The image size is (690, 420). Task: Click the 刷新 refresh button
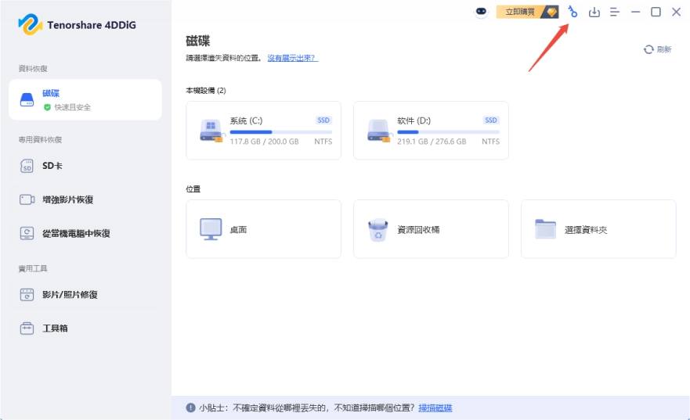click(x=657, y=49)
